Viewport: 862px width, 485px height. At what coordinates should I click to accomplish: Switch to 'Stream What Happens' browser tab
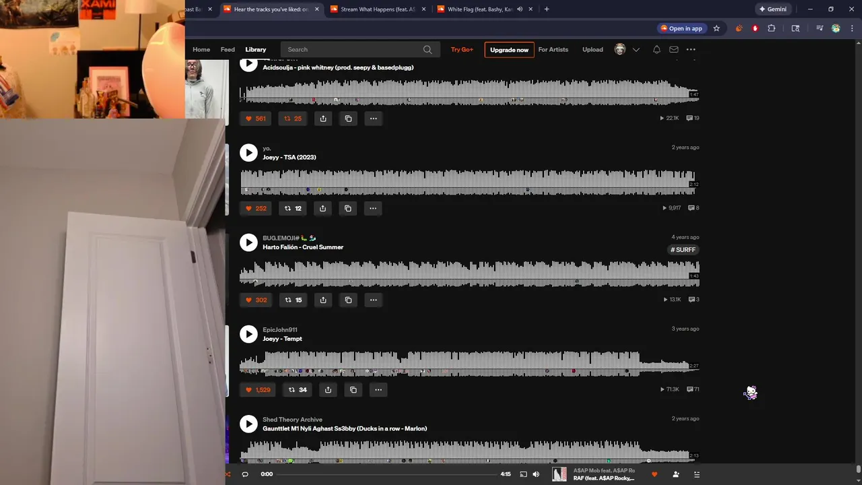(377, 9)
